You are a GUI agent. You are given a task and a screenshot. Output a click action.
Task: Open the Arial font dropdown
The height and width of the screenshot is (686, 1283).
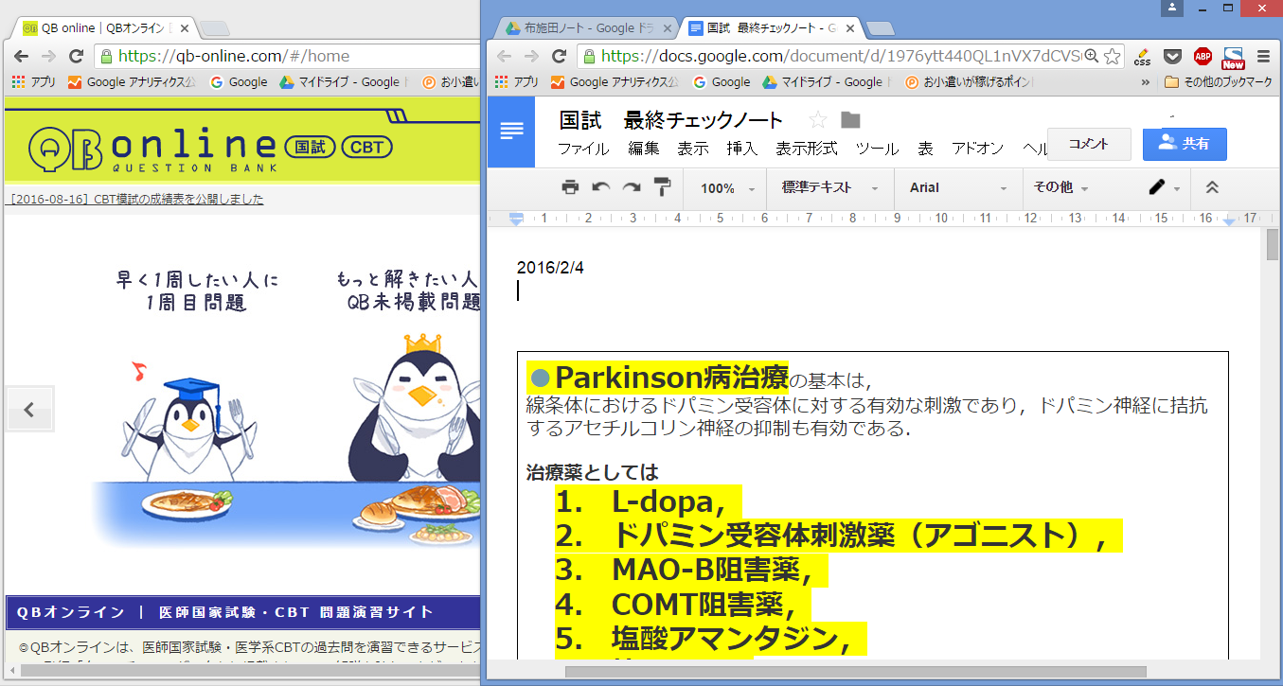pyautogui.click(x=958, y=188)
